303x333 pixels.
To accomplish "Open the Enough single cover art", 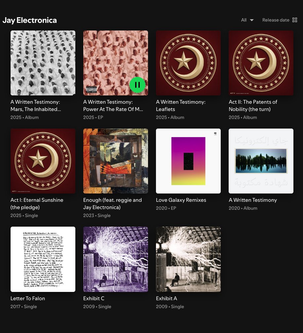I will click(116, 161).
